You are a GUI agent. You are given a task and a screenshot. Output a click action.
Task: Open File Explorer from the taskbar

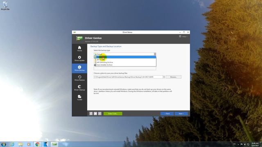pos(20,144)
